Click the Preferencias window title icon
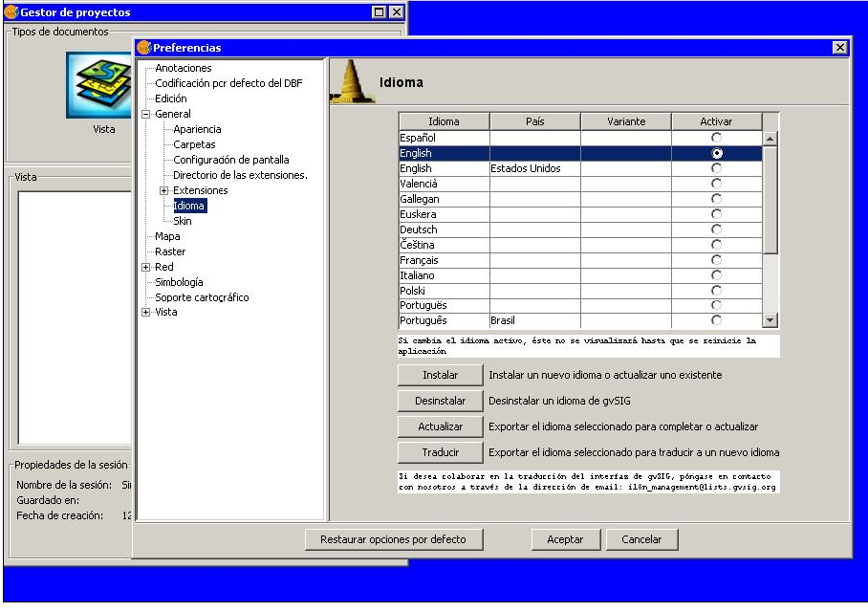This screenshot has height=612, width=868. (144, 48)
